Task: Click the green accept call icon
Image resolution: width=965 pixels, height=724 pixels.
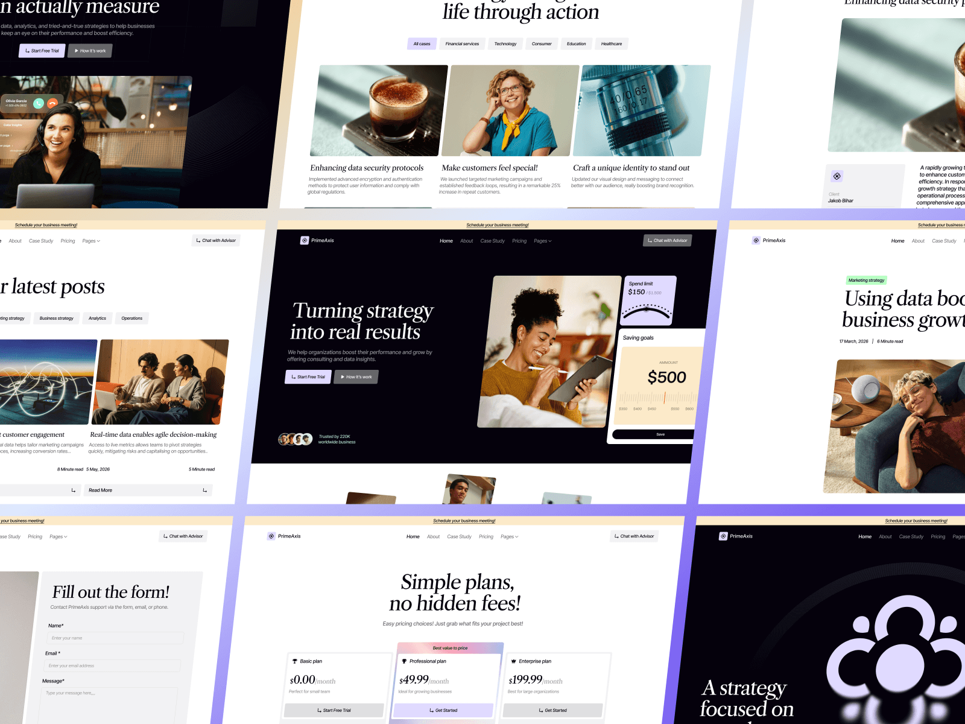Action: tap(39, 103)
